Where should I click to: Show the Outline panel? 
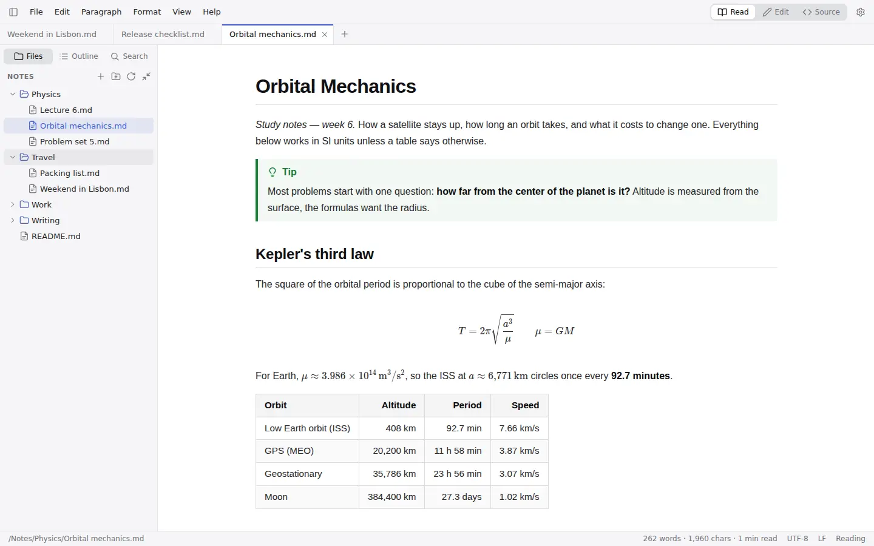pos(80,56)
